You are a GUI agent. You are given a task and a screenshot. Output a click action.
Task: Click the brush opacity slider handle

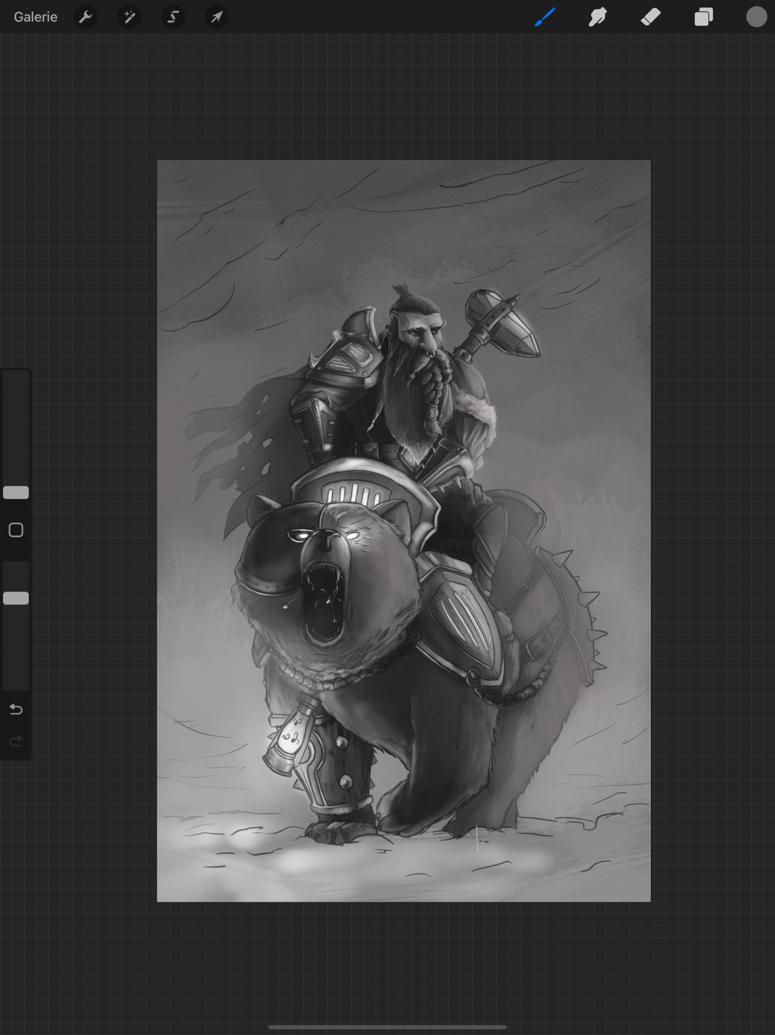(x=16, y=598)
